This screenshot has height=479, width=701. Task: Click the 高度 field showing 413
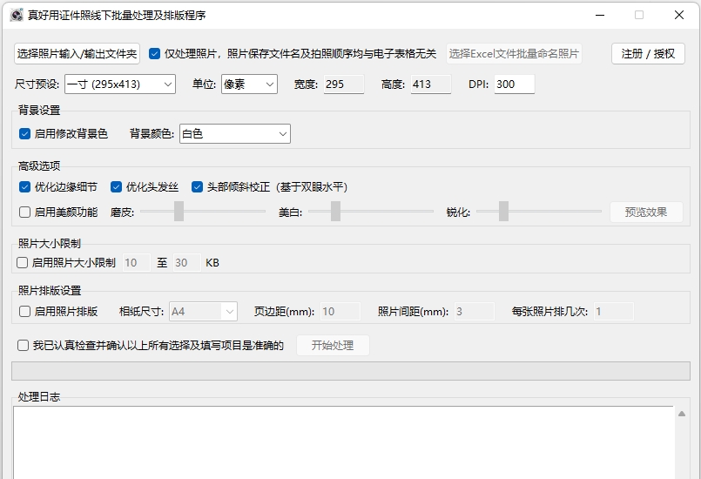[430, 84]
